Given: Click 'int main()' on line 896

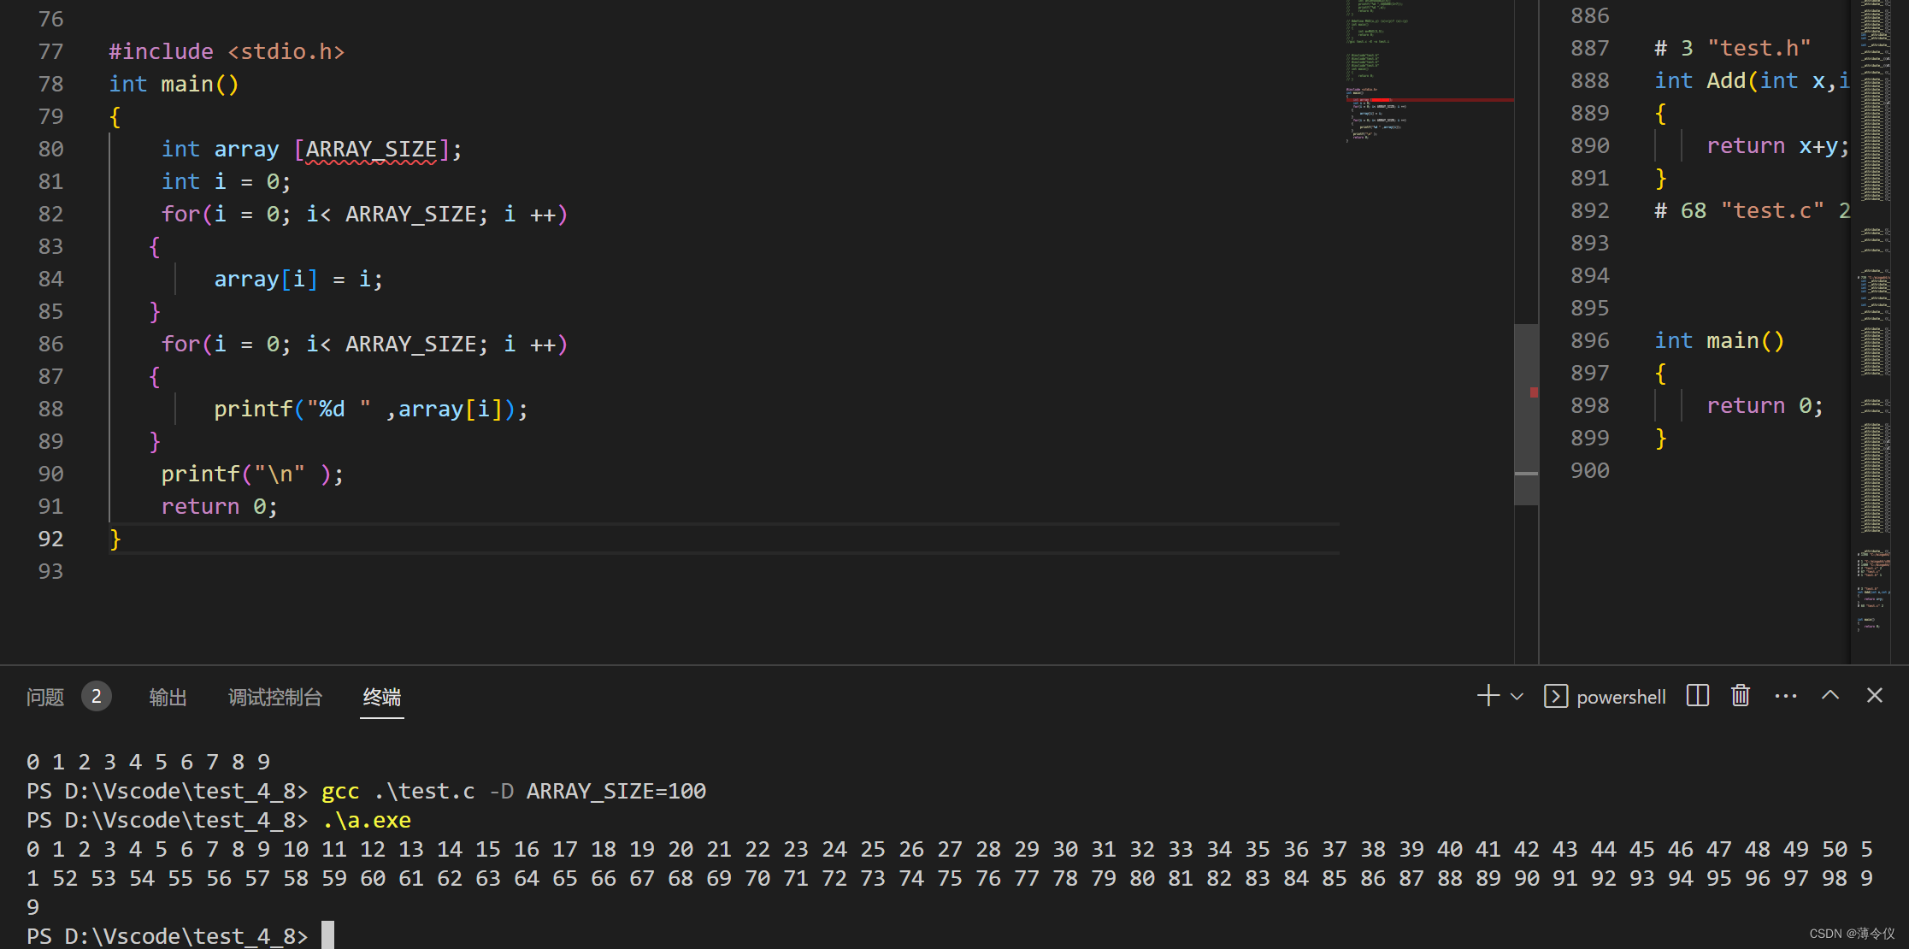Looking at the screenshot, I should [x=1719, y=341].
